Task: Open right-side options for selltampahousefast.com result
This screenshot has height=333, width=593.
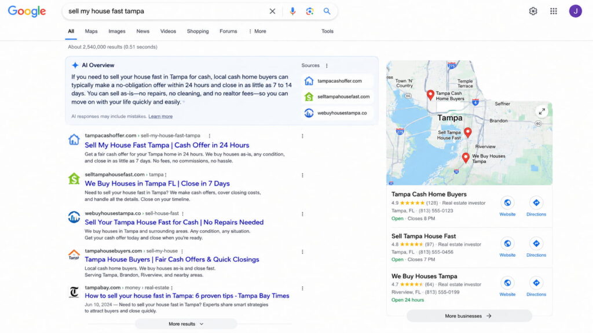Action: pyautogui.click(x=302, y=175)
